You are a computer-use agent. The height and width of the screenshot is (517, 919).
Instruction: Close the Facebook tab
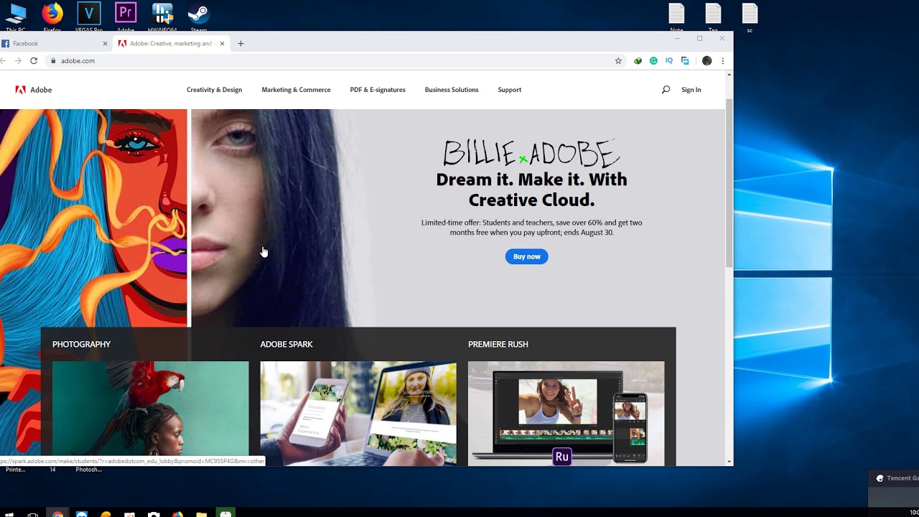pos(105,43)
